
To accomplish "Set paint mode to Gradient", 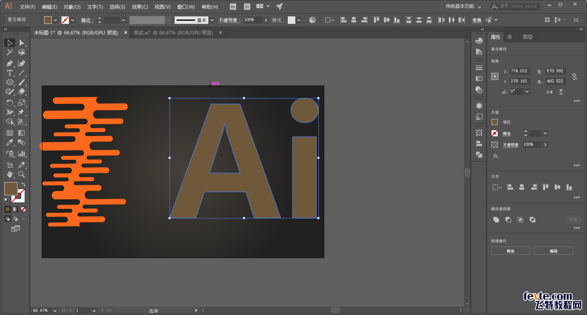I will 15,209.
